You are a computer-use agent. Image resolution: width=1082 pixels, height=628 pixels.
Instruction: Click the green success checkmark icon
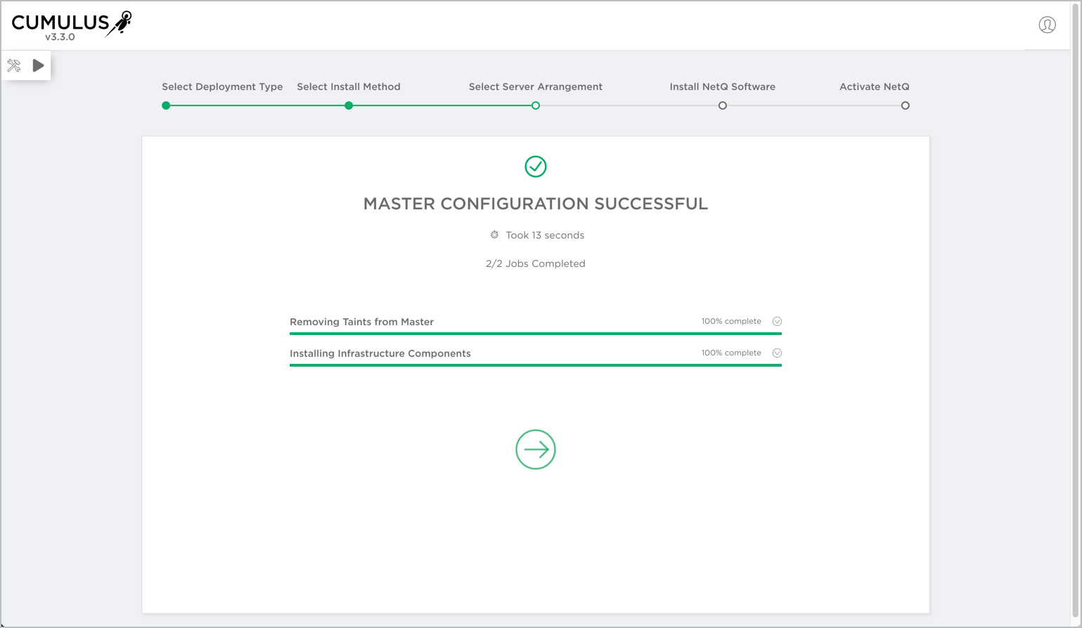click(536, 166)
